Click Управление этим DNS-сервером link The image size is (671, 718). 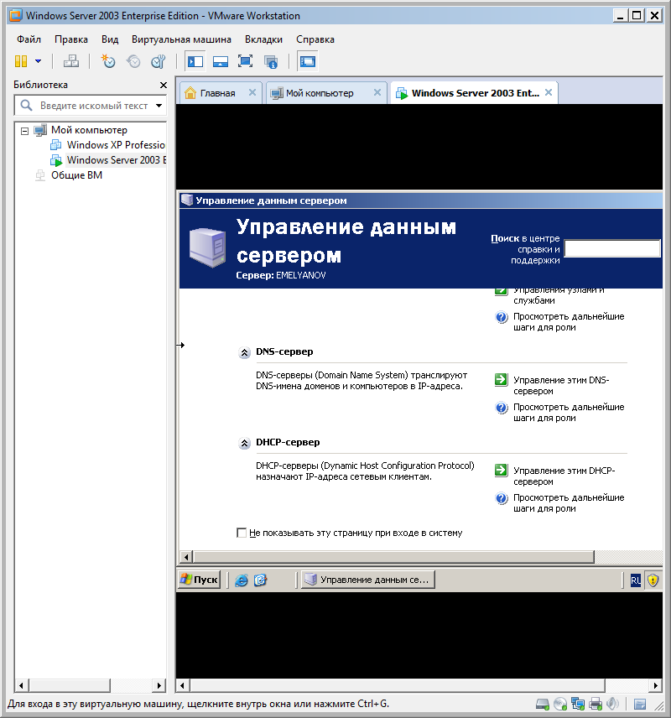tap(561, 386)
